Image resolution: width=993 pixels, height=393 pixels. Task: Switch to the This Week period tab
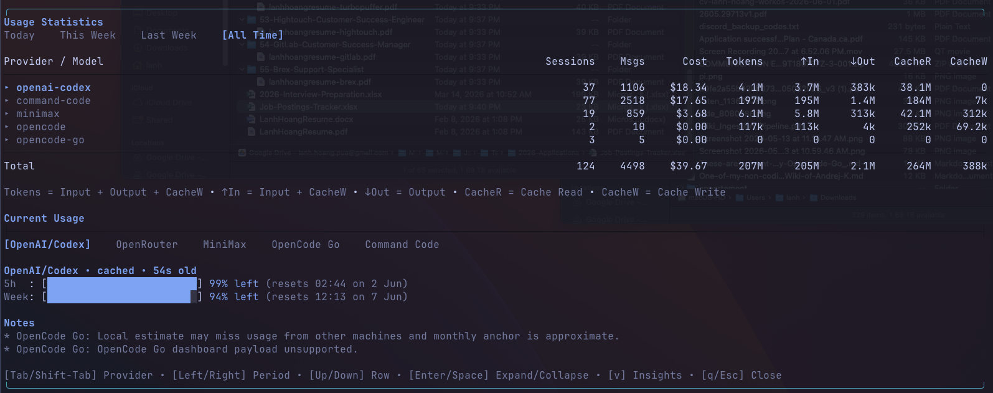[x=88, y=36]
